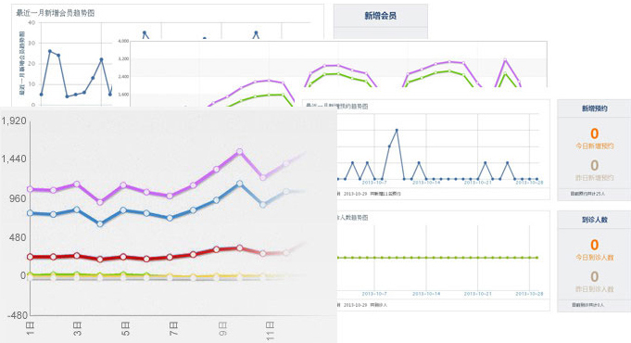Click the 2,400 axis label in purple-green chart
Screen dimensions: 631x343
point(123,77)
